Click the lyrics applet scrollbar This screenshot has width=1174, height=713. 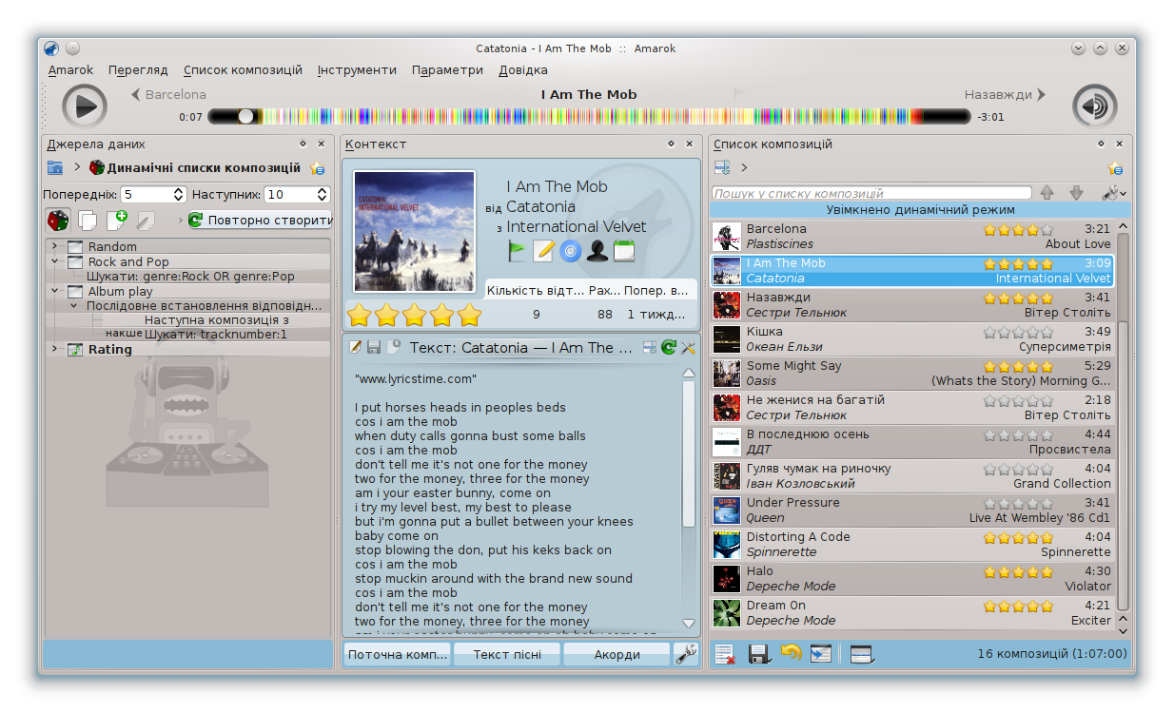coord(689,454)
